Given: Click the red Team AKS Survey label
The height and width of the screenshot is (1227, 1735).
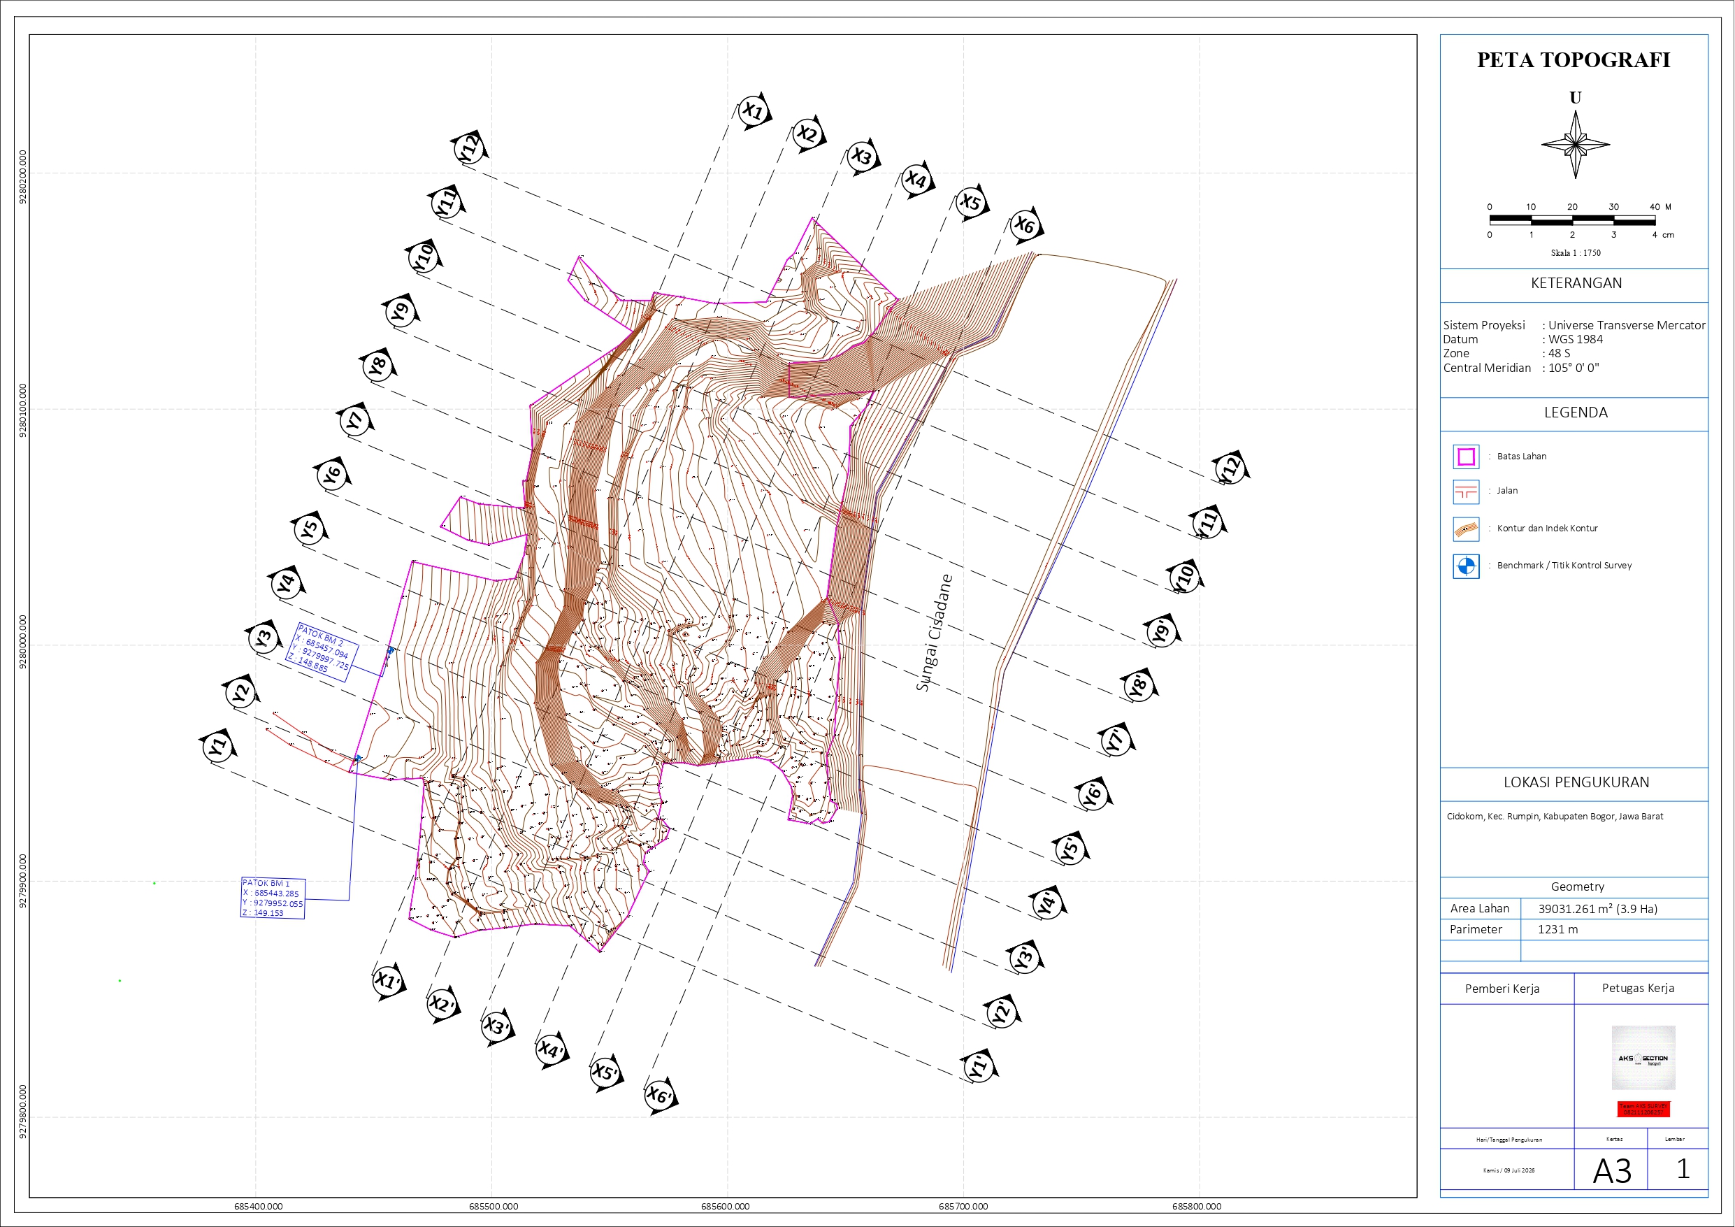Looking at the screenshot, I should [1643, 1109].
